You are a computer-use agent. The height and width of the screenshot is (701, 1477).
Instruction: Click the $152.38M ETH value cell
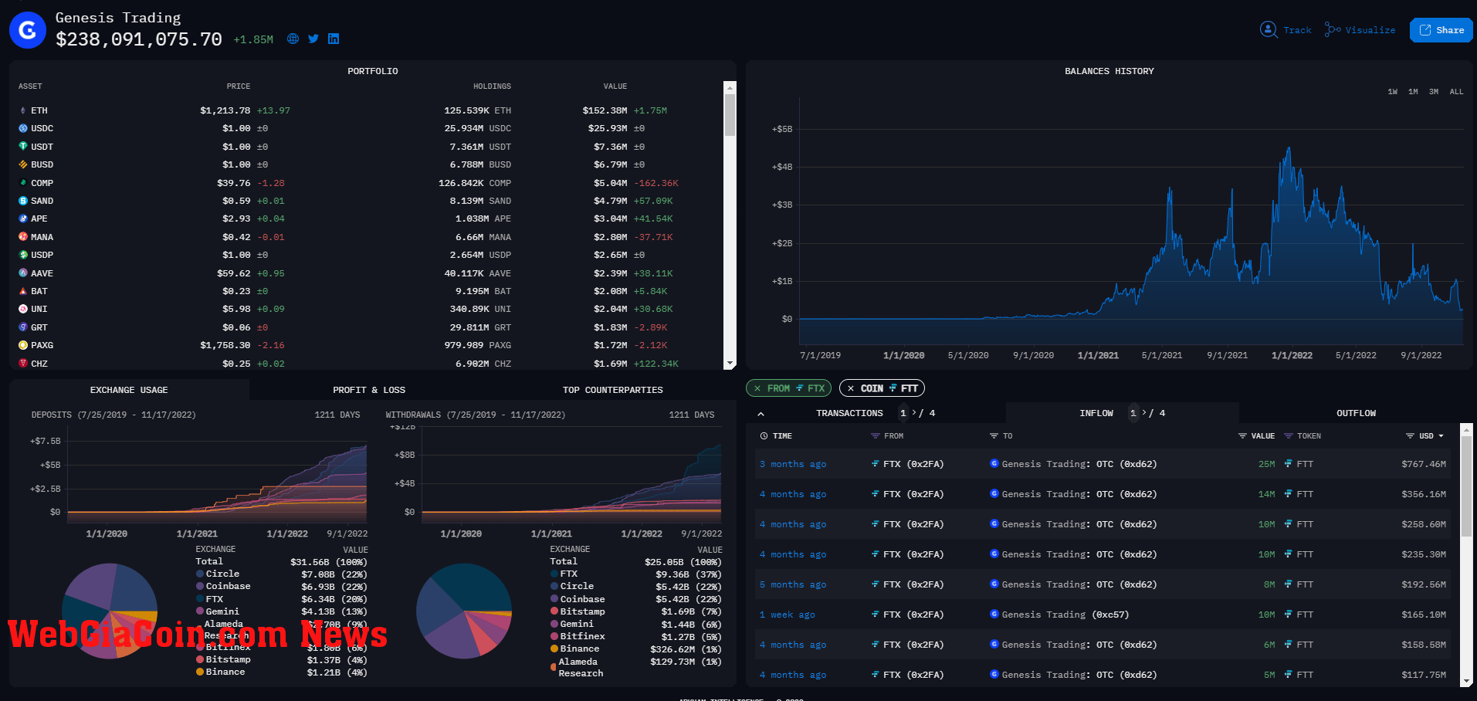pyautogui.click(x=605, y=111)
